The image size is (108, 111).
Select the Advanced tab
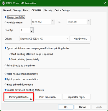pos(37,10)
